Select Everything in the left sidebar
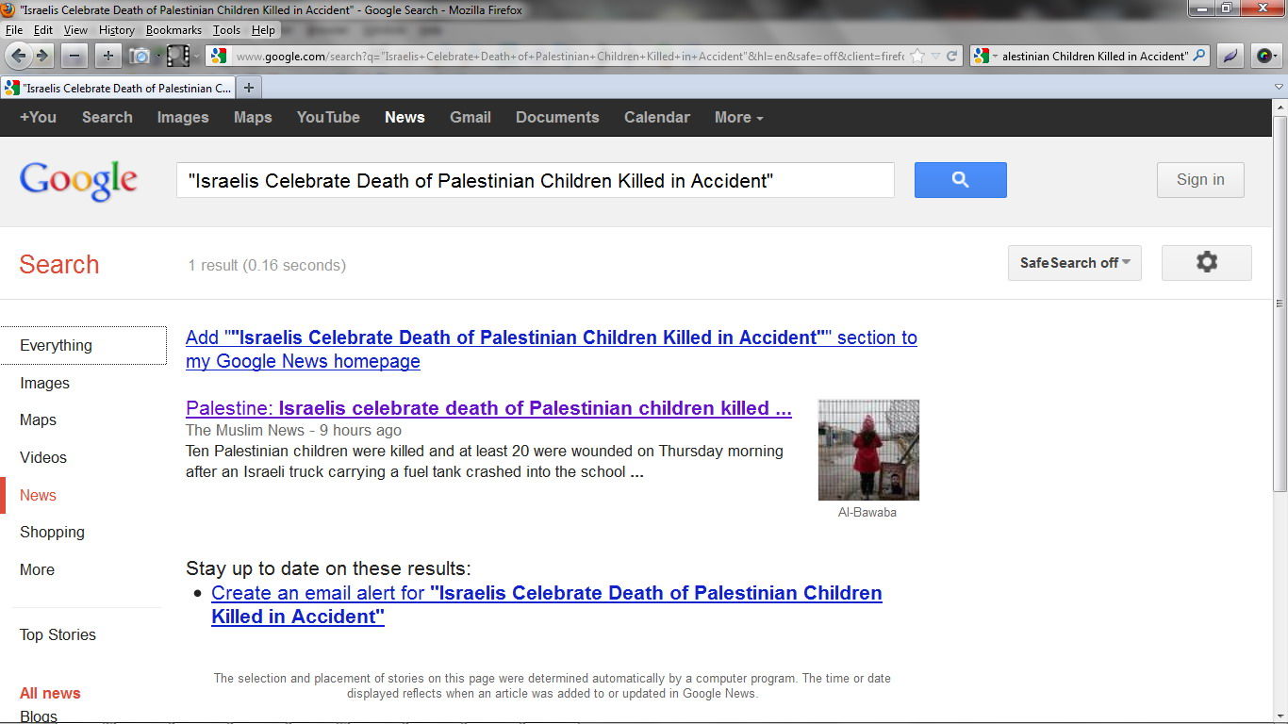Image resolution: width=1288 pixels, height=724 pixels. coord(84,345)
